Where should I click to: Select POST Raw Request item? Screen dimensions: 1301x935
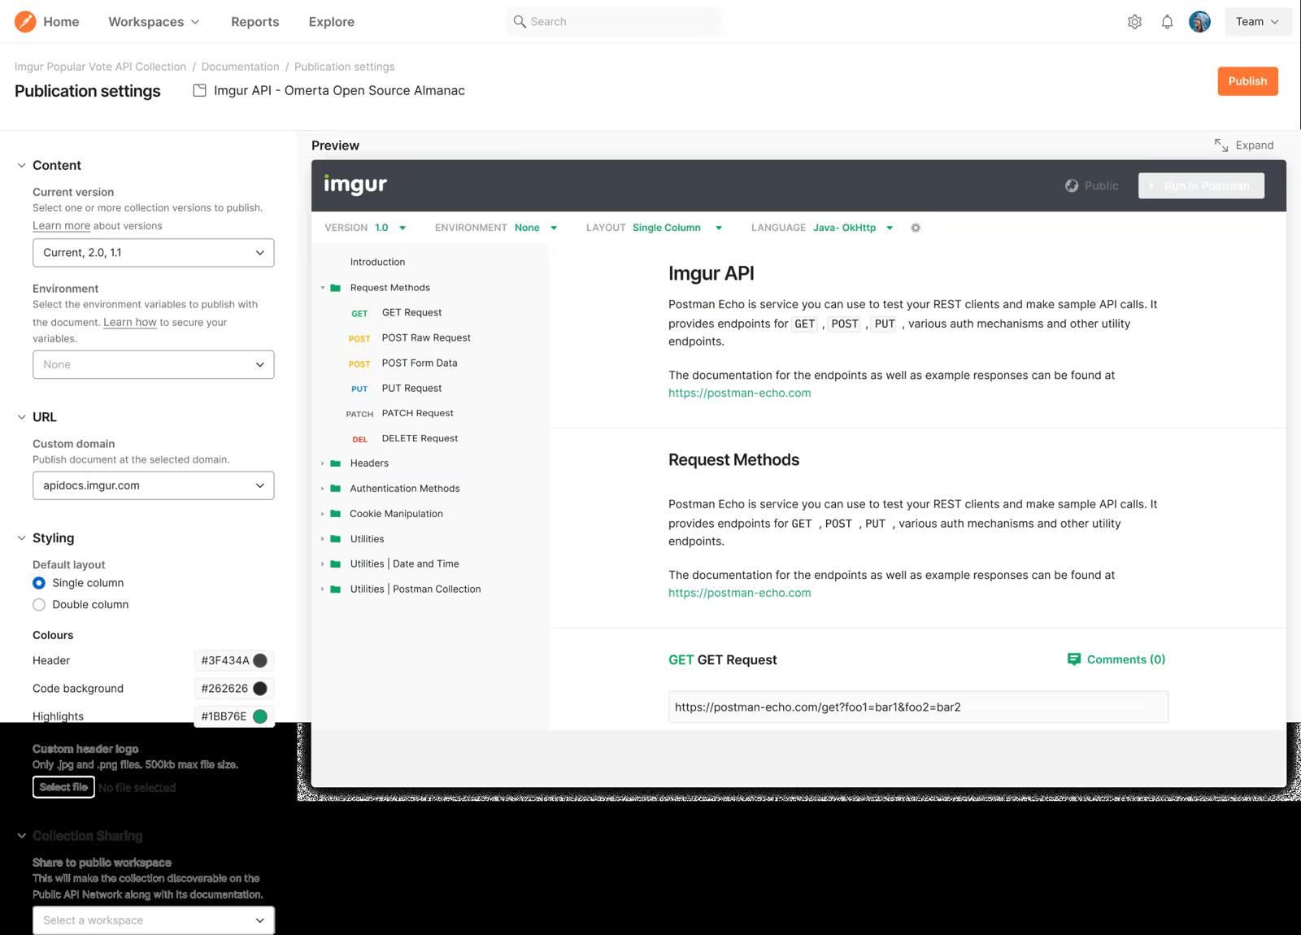click(x=426, y=337)
